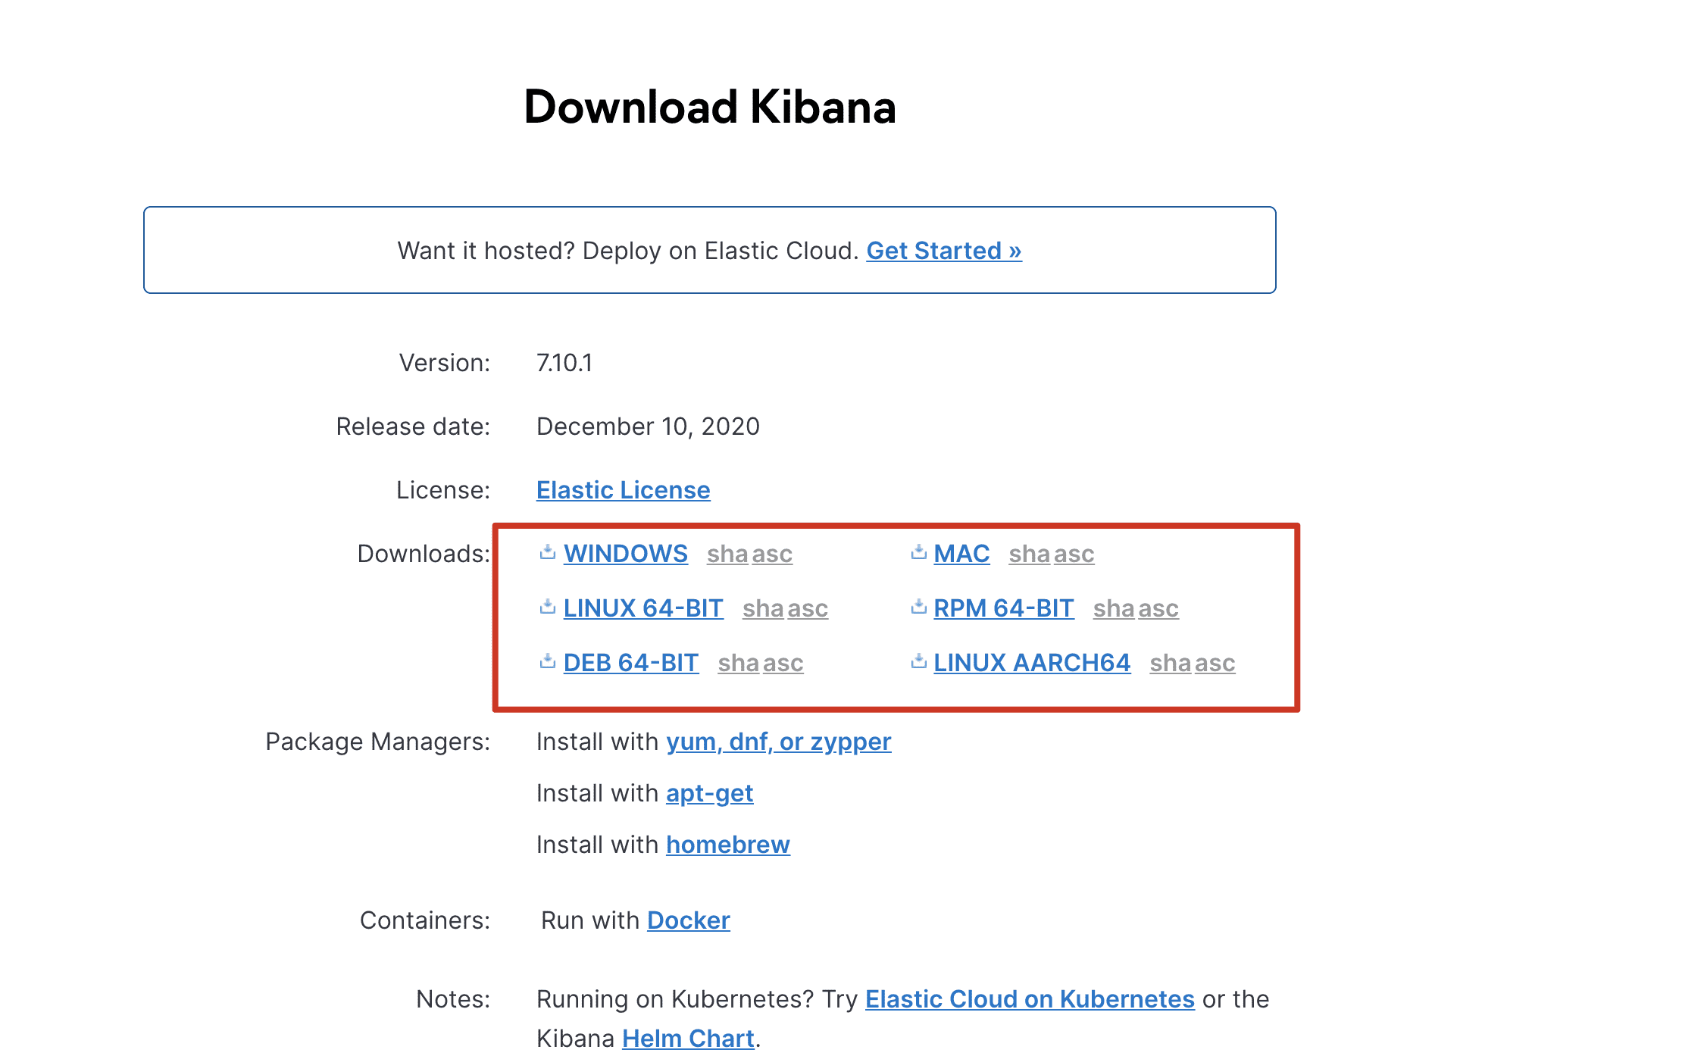
Task: Open the asc link for LINUX AARCH64
Action: click(1215, 664)
